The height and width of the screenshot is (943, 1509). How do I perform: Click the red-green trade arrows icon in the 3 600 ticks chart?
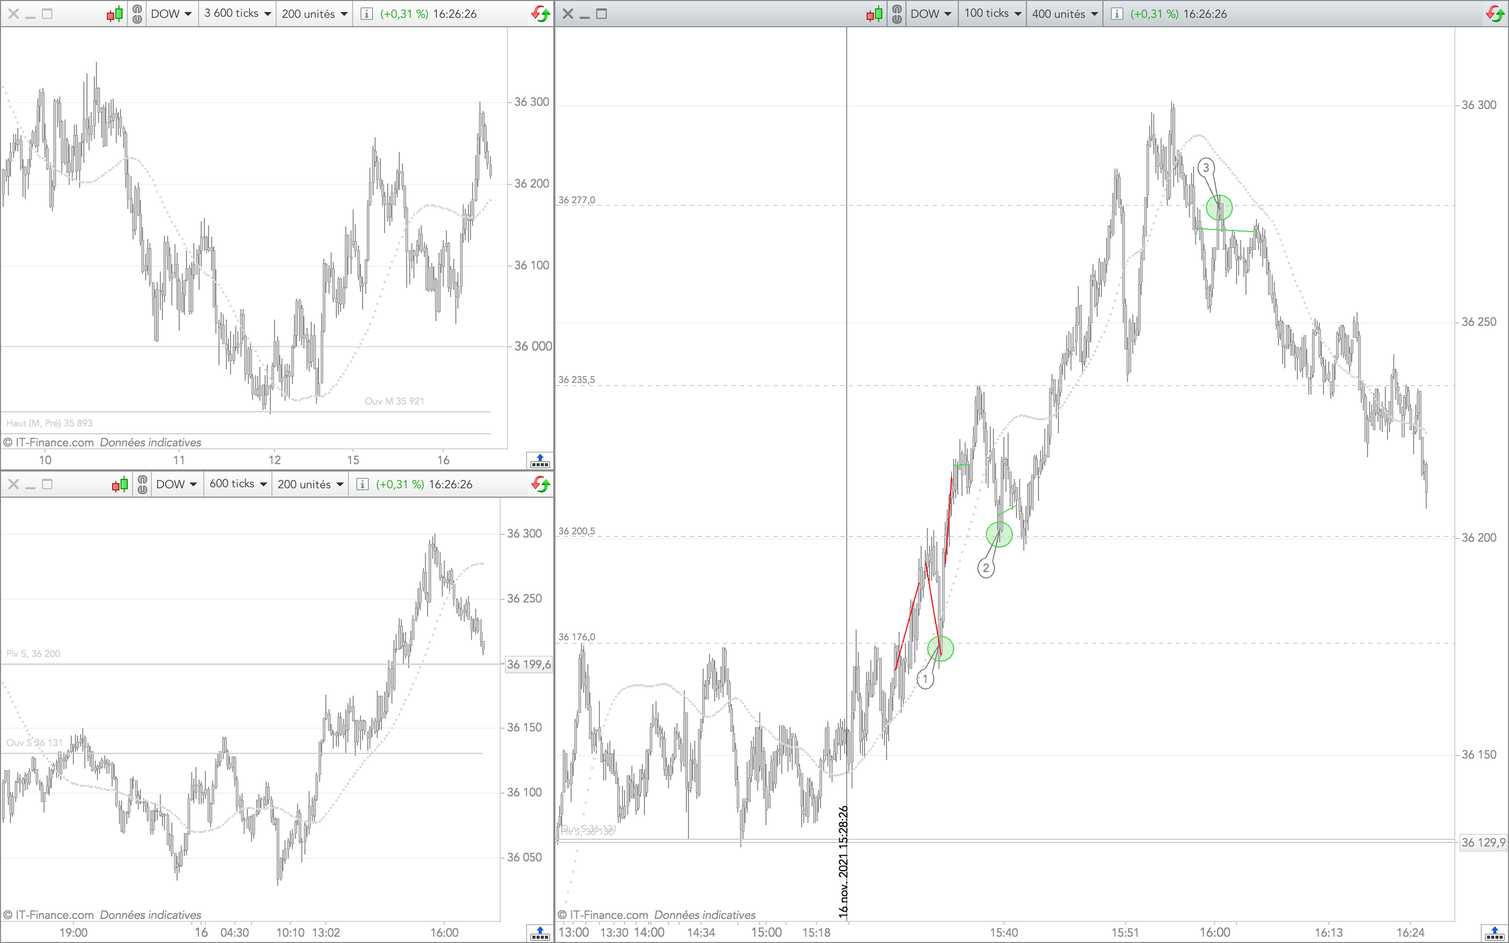[540, 14]
